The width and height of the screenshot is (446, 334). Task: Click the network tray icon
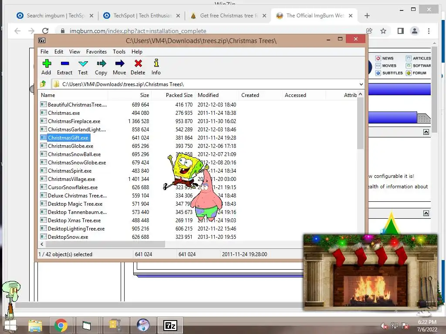[x=395, y=326]
